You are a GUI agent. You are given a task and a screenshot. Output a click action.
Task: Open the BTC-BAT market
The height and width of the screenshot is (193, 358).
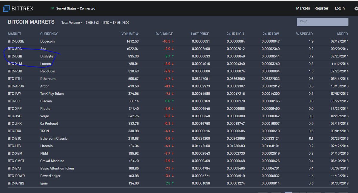pos(15,168)
